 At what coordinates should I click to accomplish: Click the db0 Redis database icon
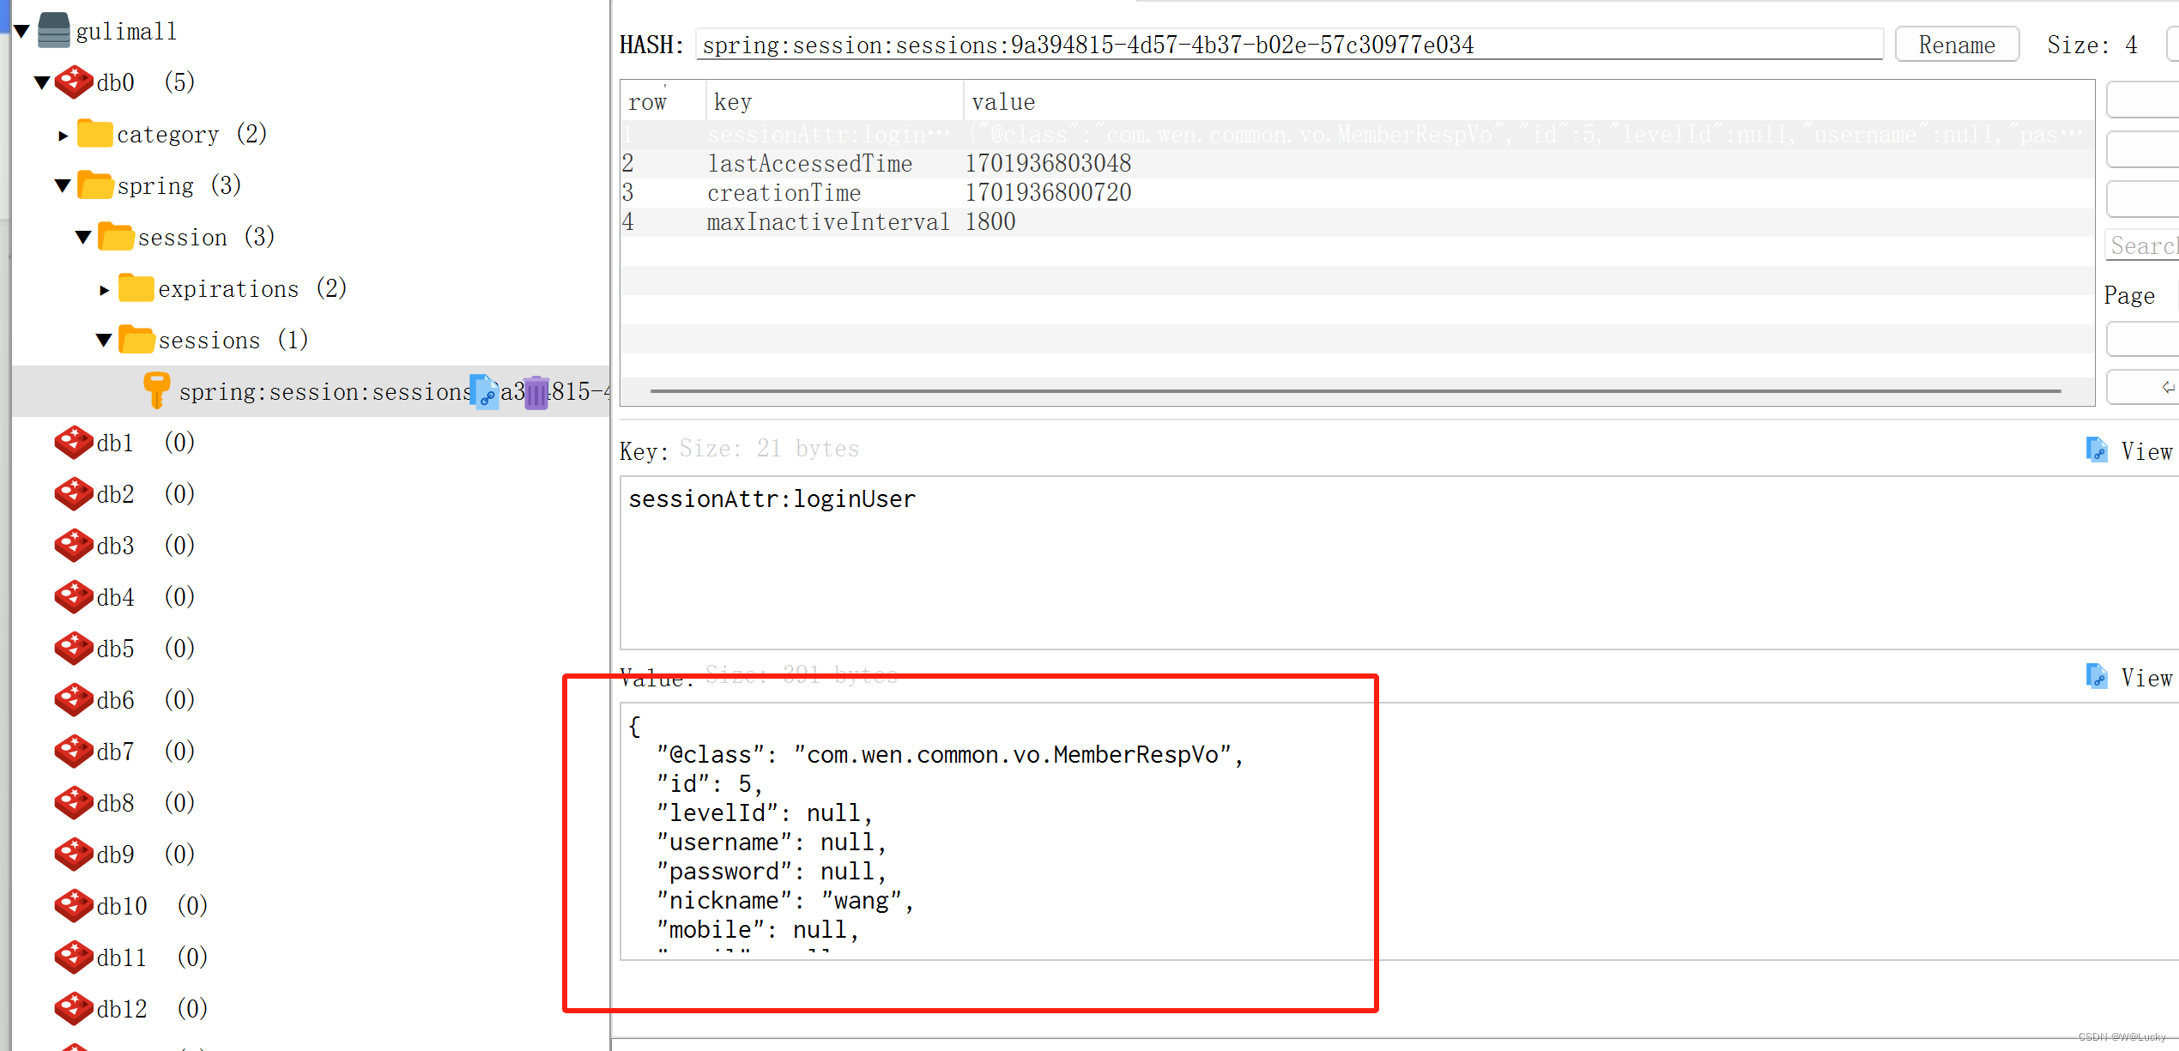coord(74,82)
